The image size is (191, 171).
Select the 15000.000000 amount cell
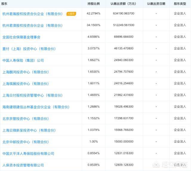pos(124,142)
